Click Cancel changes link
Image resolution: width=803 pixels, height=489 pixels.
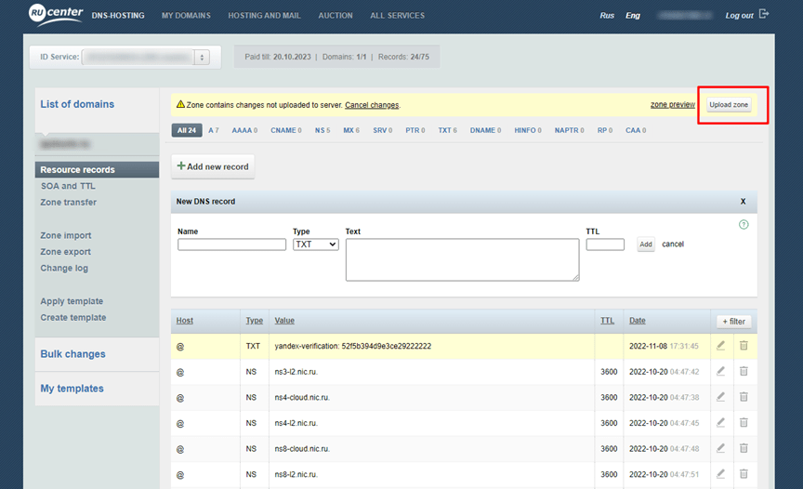tap(372, 105)
